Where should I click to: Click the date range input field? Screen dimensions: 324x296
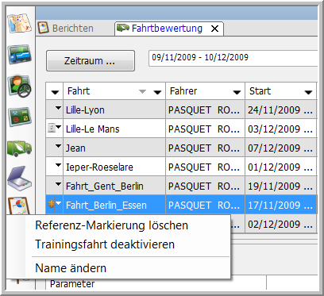tap(233, 58)
